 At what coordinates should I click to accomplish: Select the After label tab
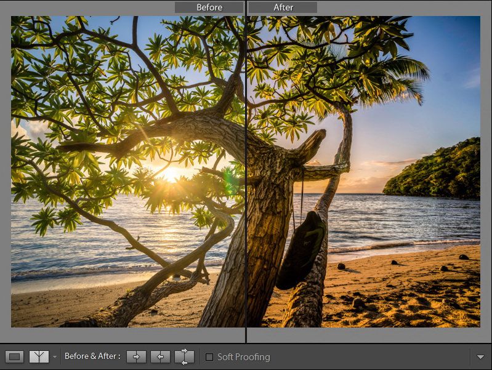click(x=283, y=7)
